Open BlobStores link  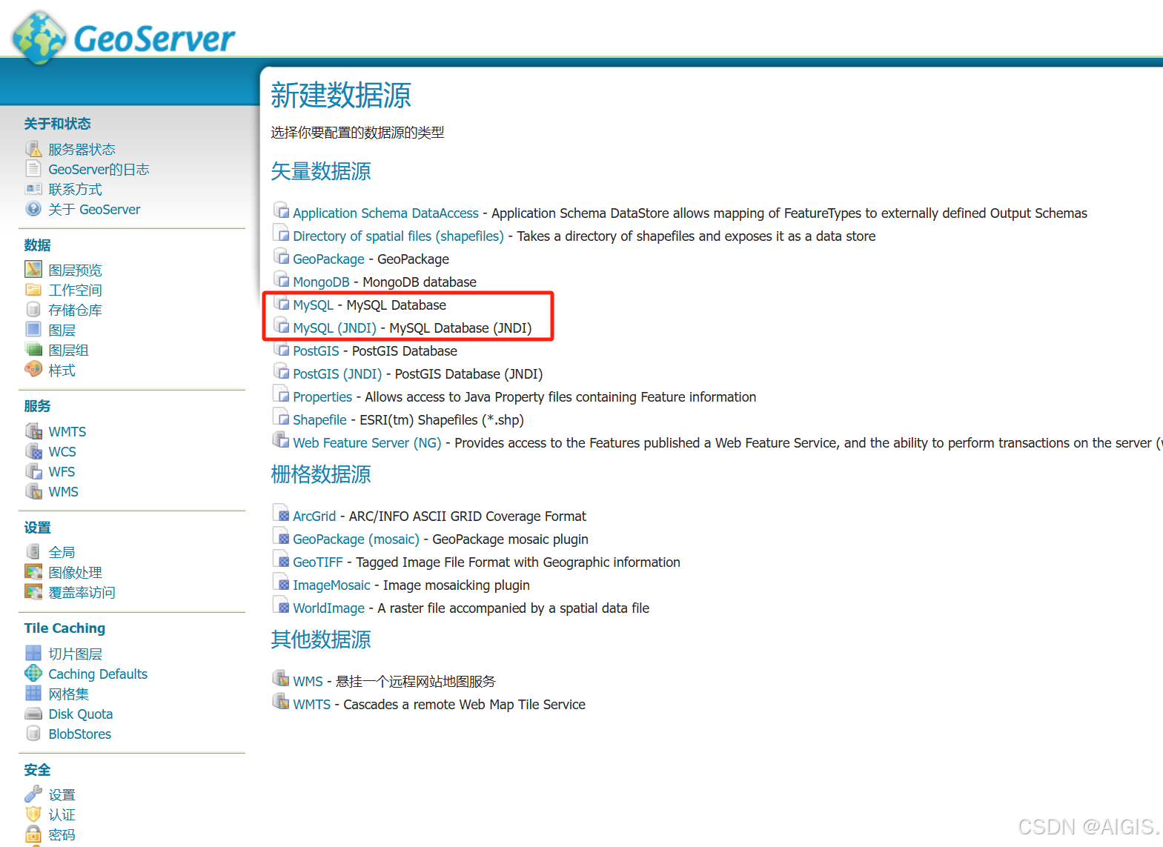point(80,734)
